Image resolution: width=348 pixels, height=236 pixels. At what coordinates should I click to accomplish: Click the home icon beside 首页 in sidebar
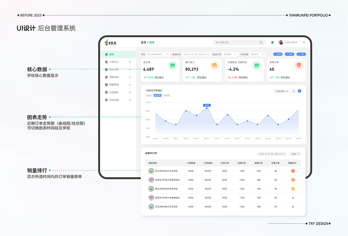coord(106,54)
